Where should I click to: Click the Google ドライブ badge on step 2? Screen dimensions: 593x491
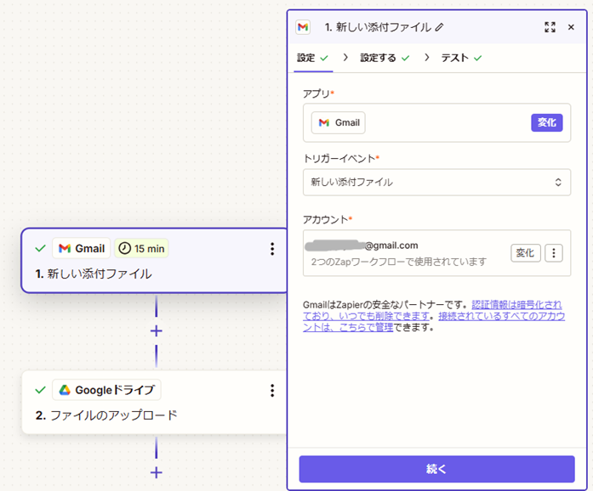106,390
